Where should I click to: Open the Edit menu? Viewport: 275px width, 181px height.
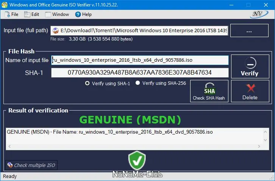[x=31, y=14]
